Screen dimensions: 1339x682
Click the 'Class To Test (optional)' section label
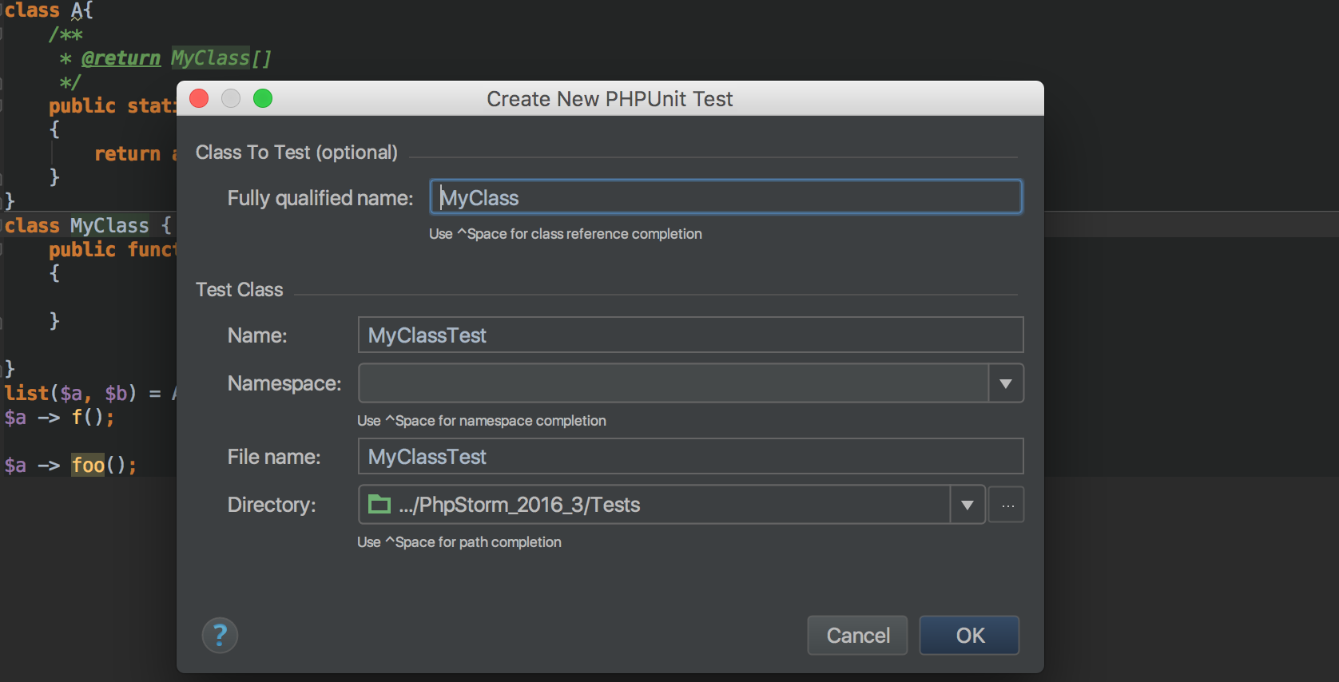pos(296,153)
